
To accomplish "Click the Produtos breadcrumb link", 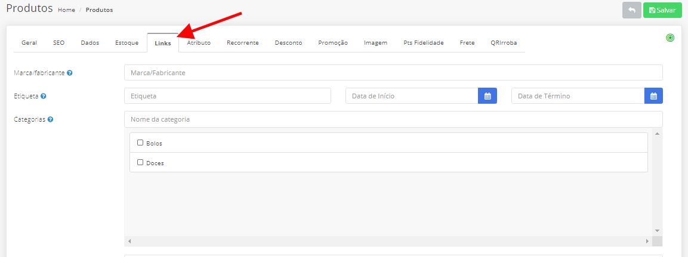I will (x=99, y=10).
